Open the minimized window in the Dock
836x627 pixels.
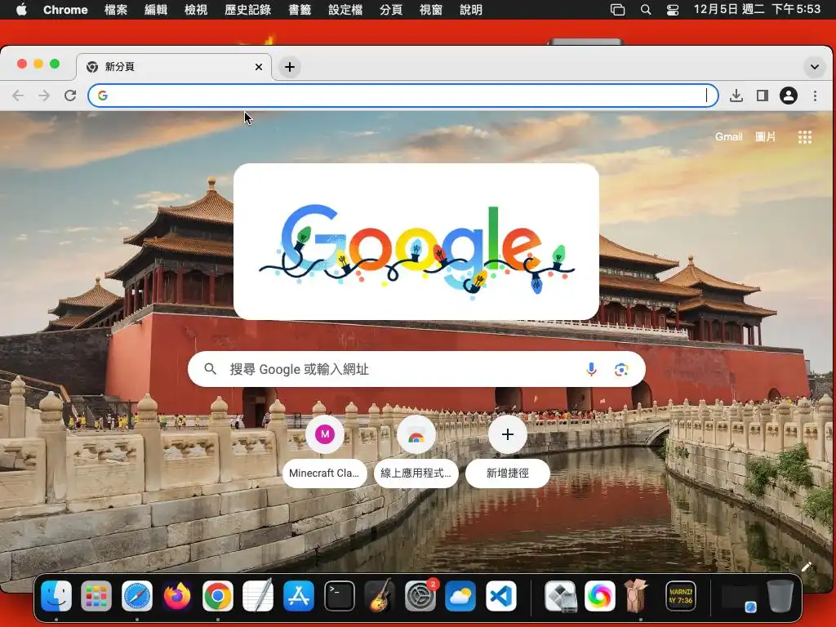coord(740,598)
